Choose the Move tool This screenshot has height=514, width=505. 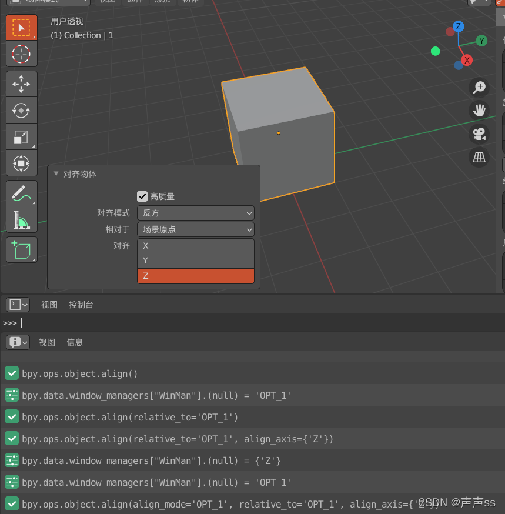tap(22, 84)
